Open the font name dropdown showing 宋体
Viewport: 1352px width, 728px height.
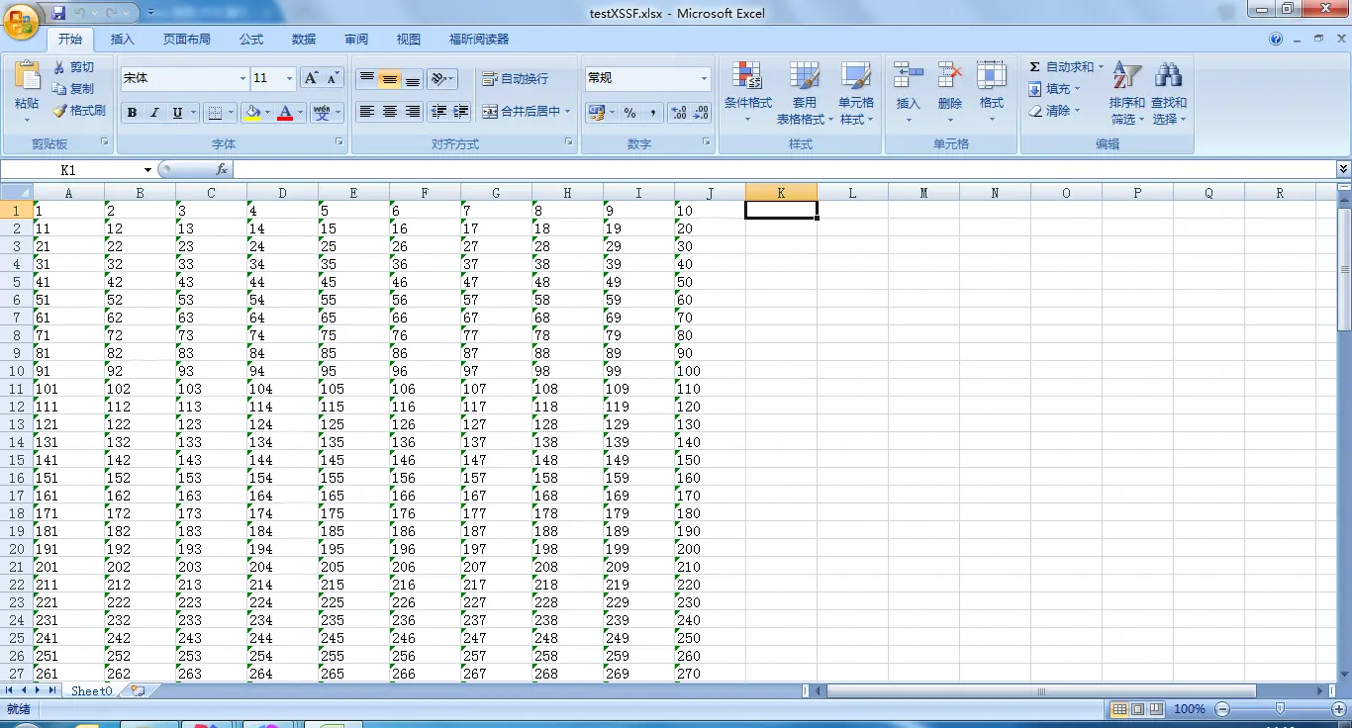click(242, 78)
